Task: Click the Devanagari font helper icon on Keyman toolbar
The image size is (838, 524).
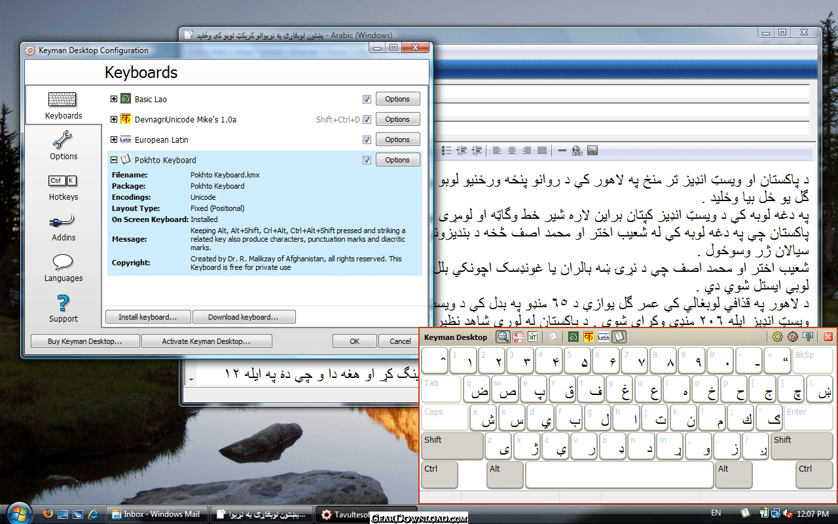Action: (x=534, y=337)
